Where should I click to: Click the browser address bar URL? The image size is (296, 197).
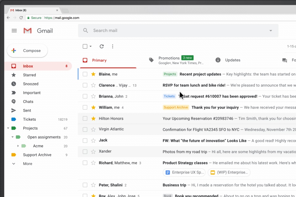pos(62,18)
